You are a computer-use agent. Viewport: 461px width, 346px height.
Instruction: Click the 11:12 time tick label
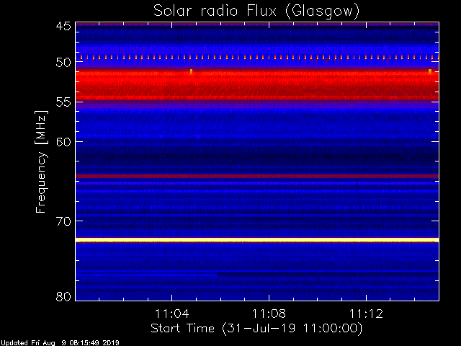pos(366,314)
